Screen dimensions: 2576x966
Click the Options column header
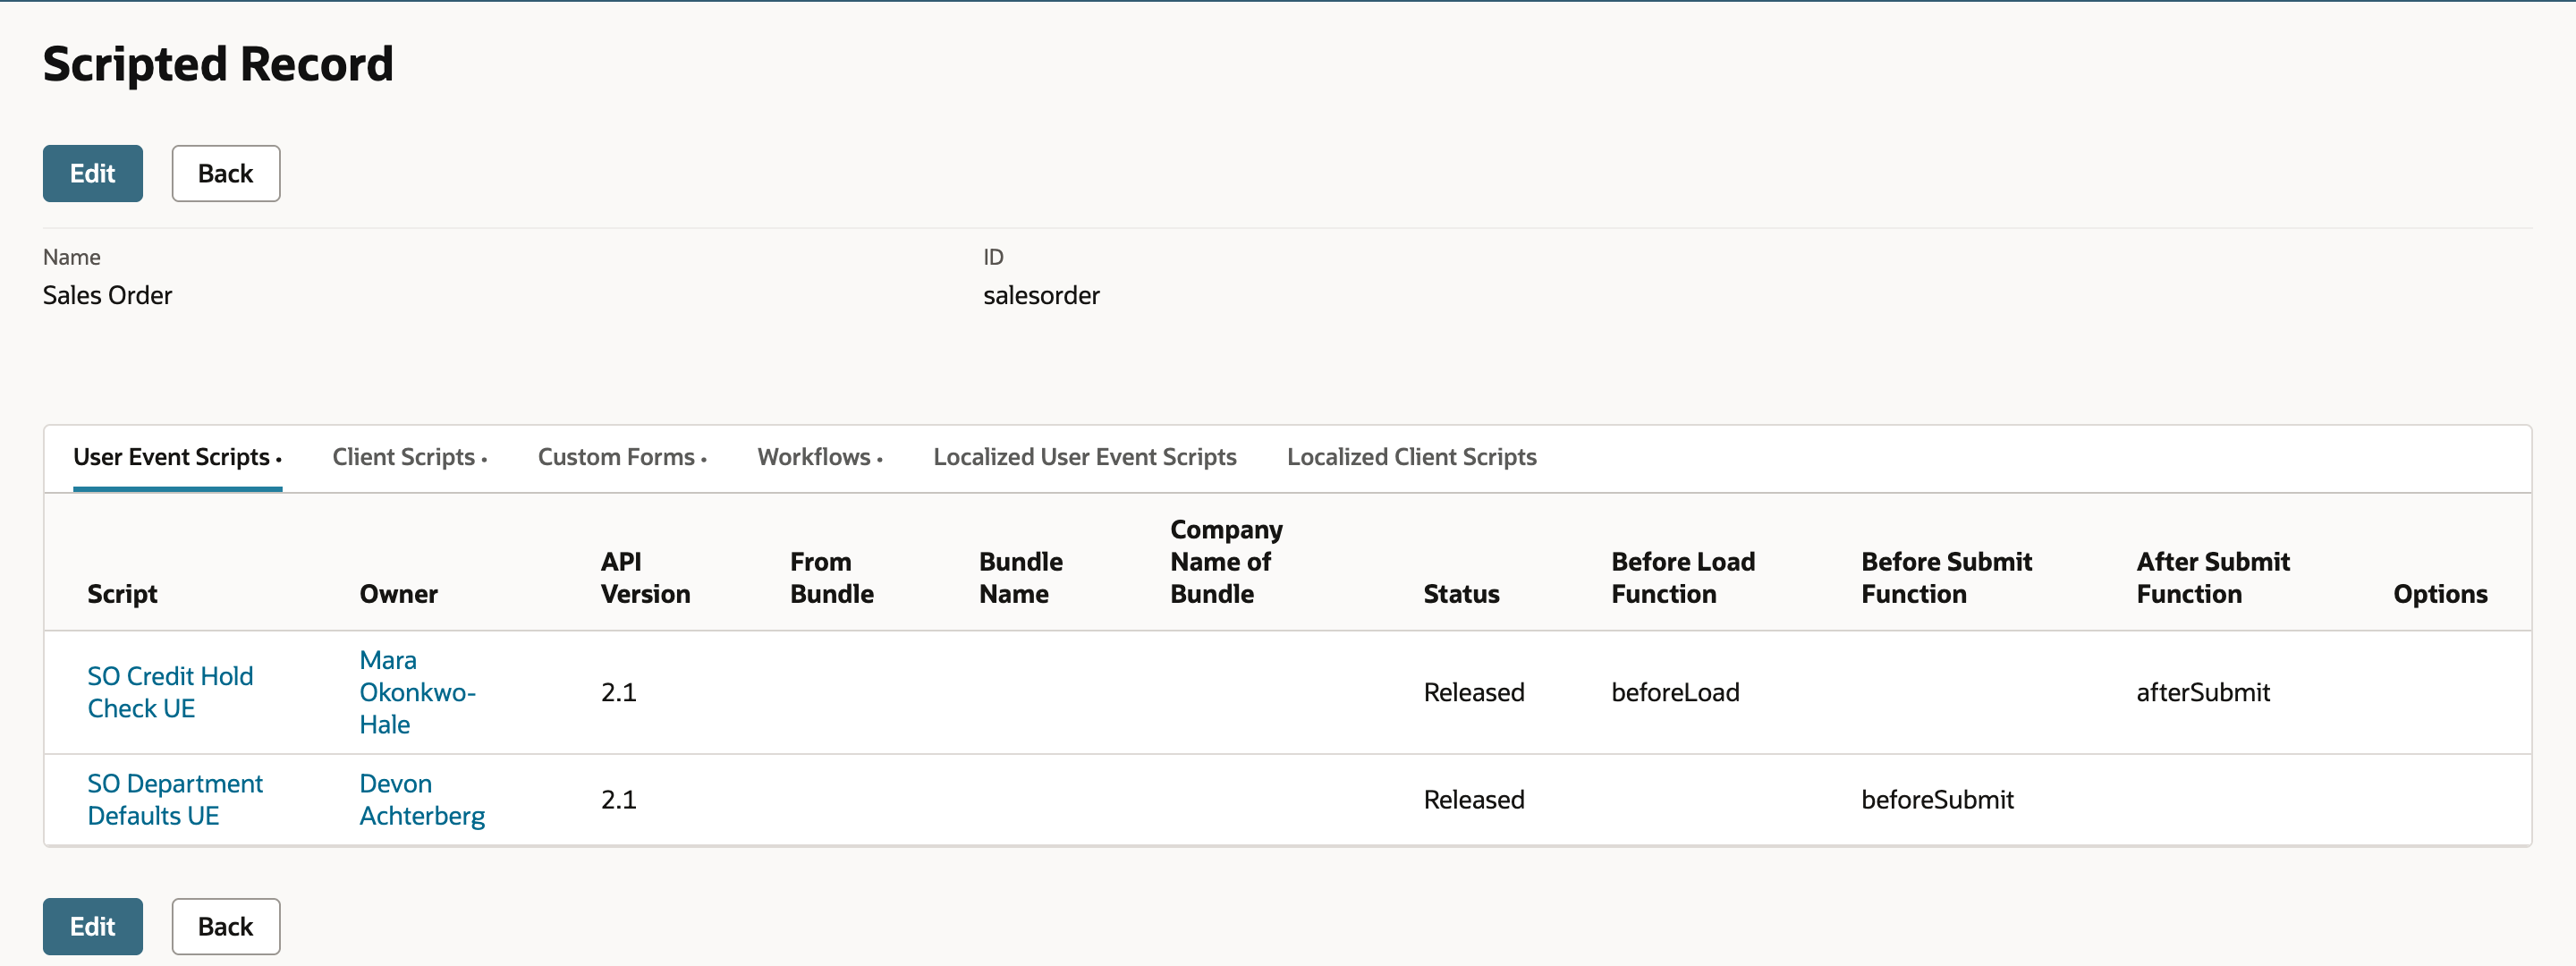[2440, 594]
